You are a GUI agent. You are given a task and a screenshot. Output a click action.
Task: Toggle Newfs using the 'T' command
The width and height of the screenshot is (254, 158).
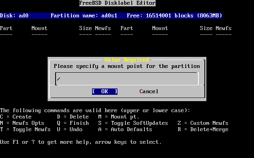25,129
